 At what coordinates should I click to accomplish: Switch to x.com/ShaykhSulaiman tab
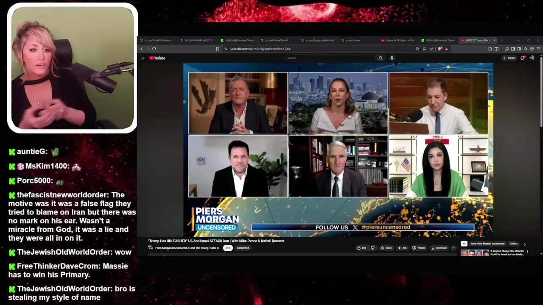click(x=157, y=40)
